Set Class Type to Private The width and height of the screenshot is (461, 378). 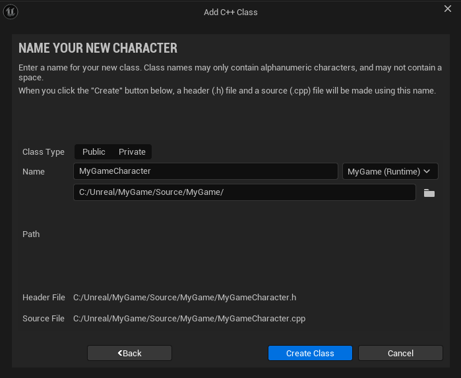pos(132,152)
